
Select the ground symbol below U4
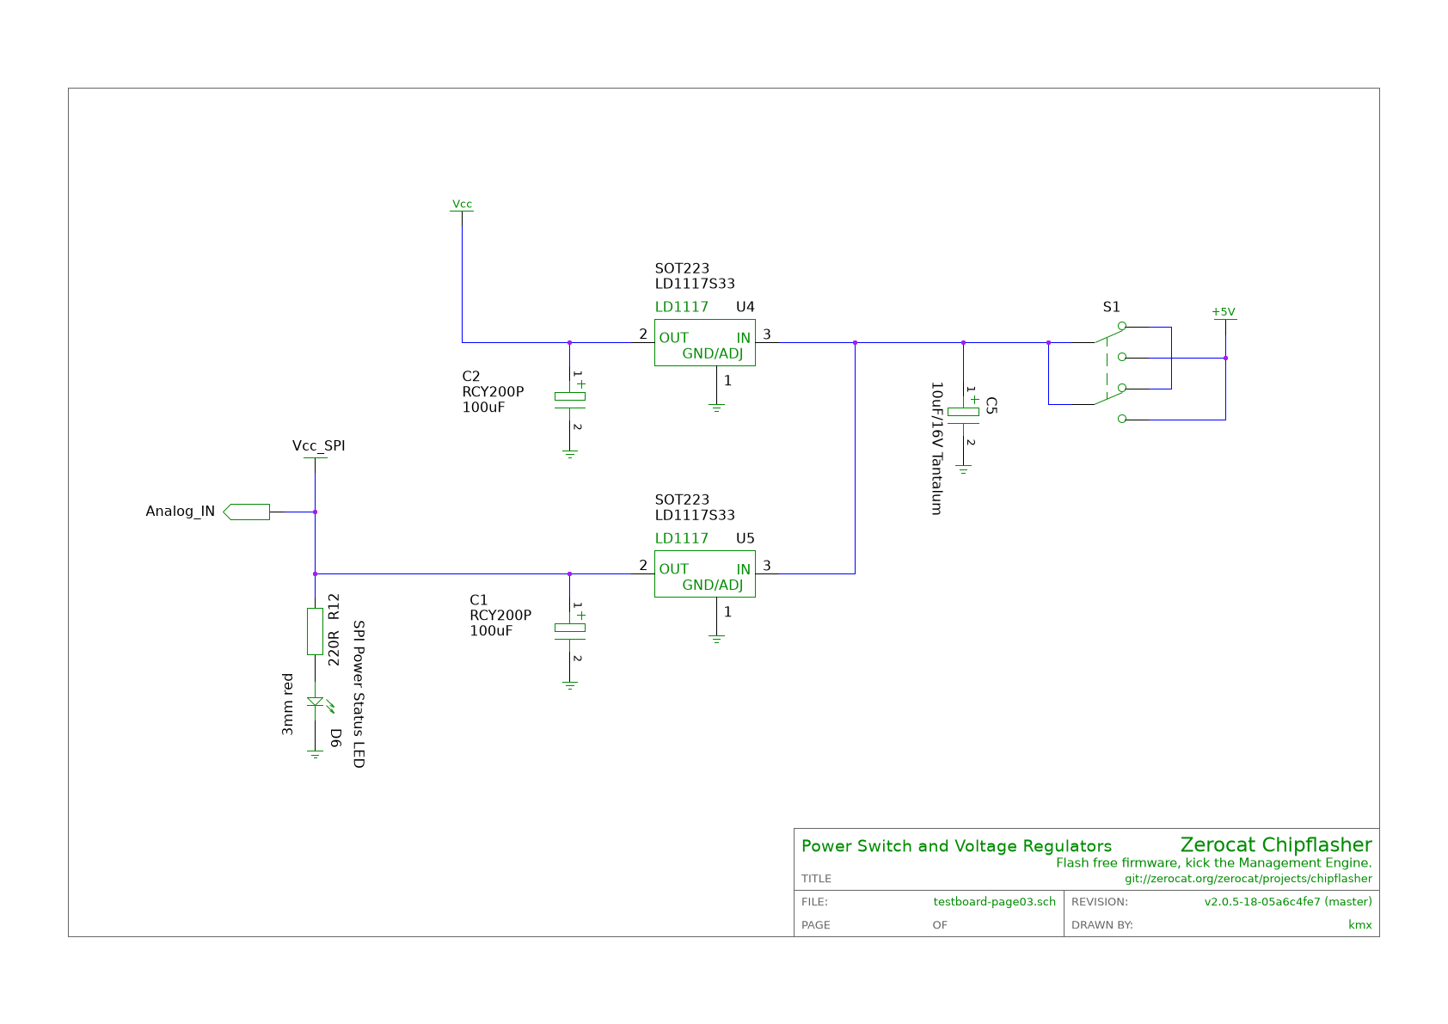click(x=716, y=408)
